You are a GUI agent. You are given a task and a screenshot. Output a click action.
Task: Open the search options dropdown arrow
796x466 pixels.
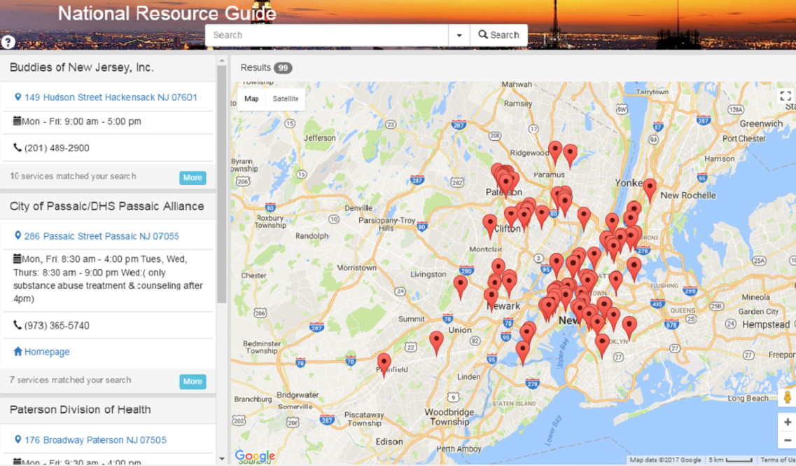pyautogui.click(x=459, y=35)
